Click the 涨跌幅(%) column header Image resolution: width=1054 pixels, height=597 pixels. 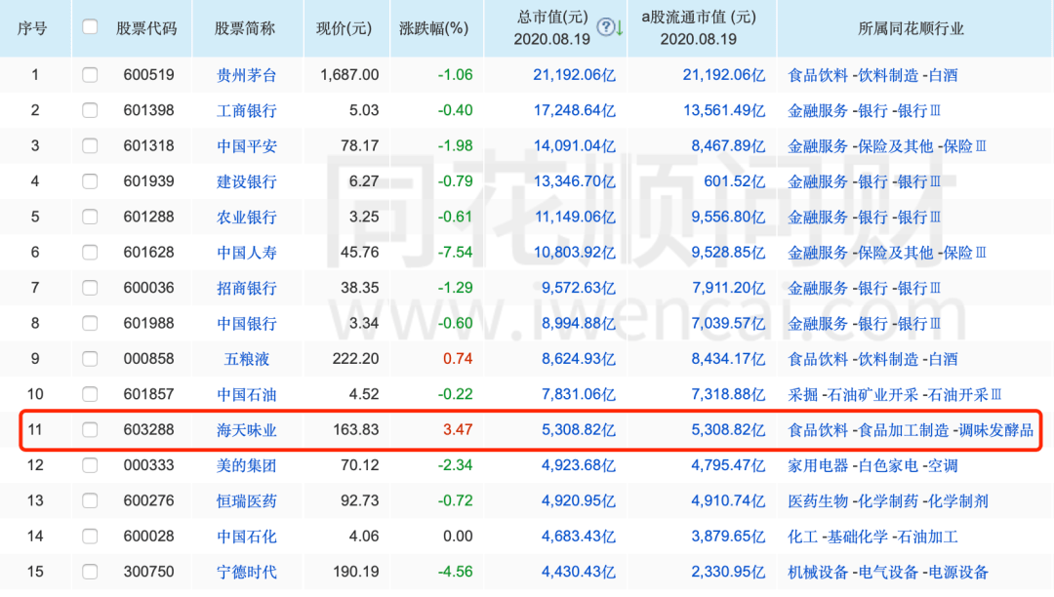pyautogui.click(x=433, y=27)
